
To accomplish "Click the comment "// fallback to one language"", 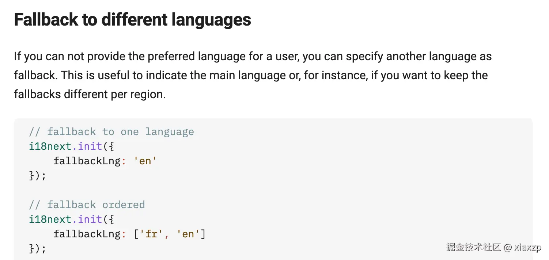I will click(111, 131).
